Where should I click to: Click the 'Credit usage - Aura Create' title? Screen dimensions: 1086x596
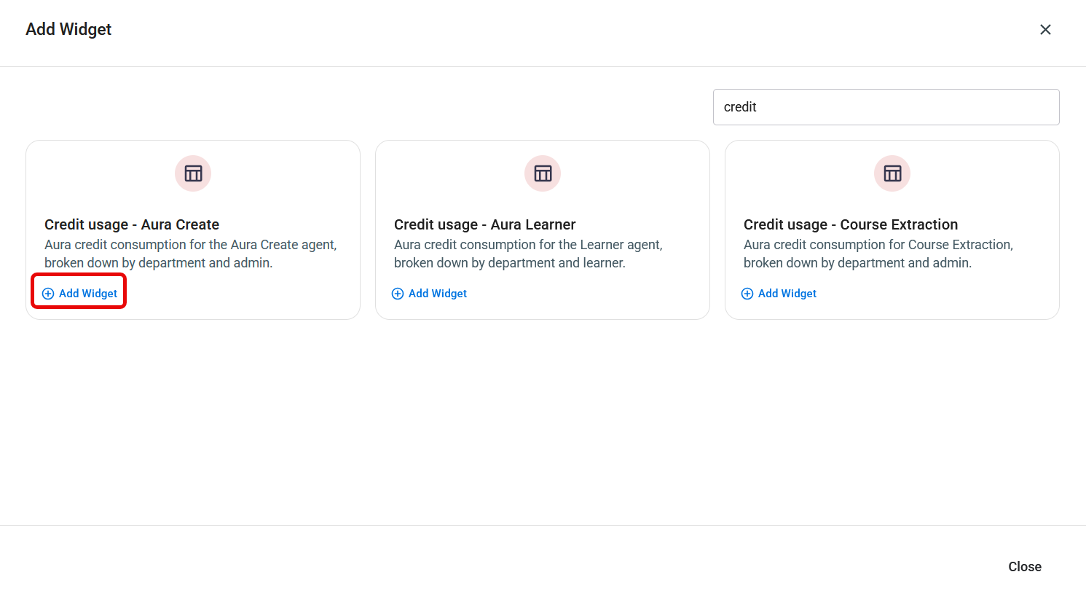[x=132, y=224]
